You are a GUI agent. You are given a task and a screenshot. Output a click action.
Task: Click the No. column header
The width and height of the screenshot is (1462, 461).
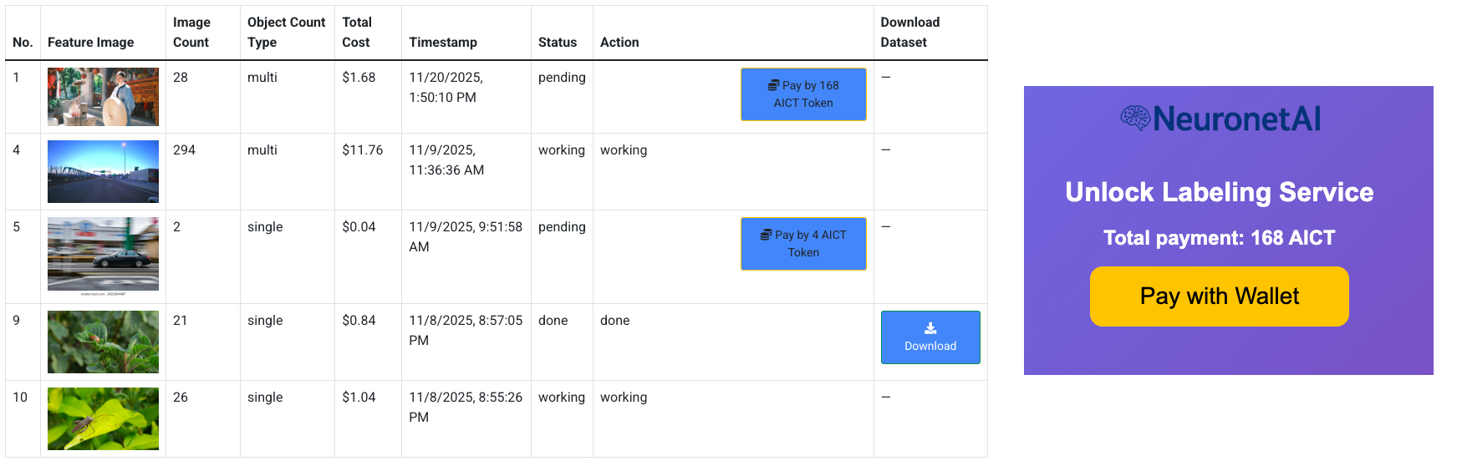pos(23,43)
